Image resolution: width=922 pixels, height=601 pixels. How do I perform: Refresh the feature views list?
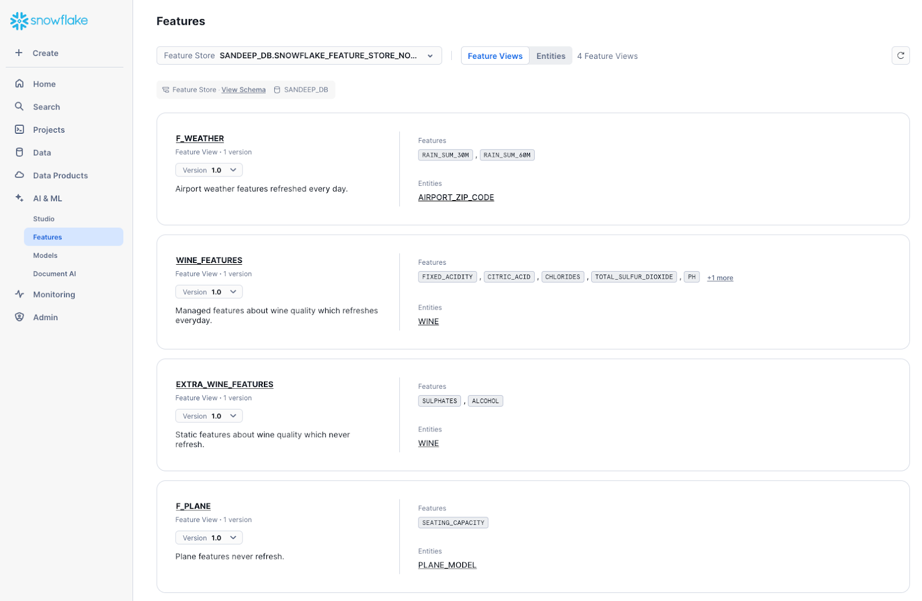[900, 55]
